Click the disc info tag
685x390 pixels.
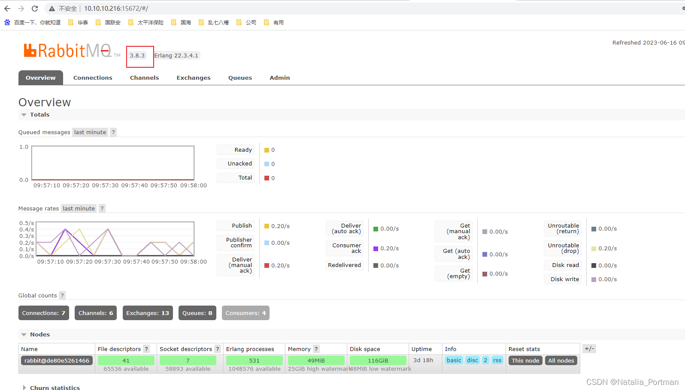[473, 360]
